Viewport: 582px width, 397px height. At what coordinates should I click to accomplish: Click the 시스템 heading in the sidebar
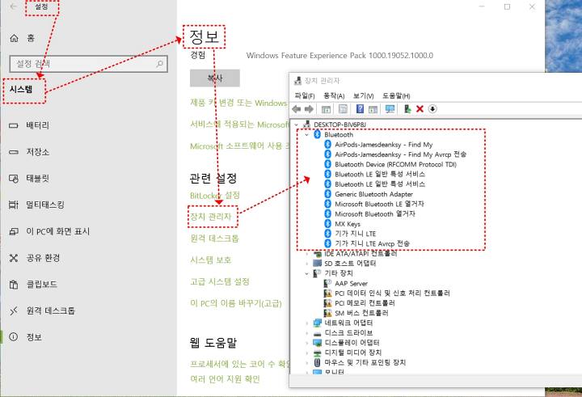coord(21,90)
